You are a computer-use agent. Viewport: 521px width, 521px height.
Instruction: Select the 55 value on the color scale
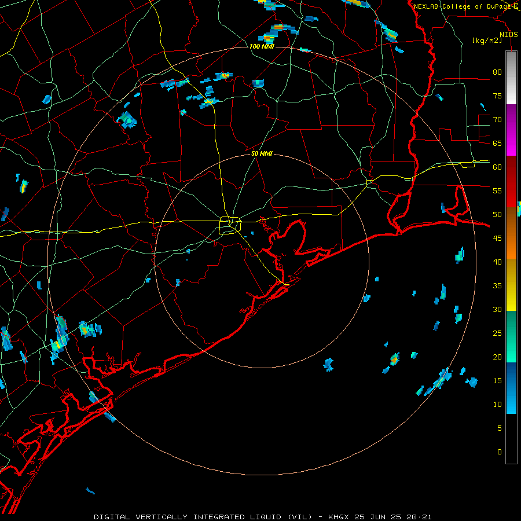click(497, 190)
